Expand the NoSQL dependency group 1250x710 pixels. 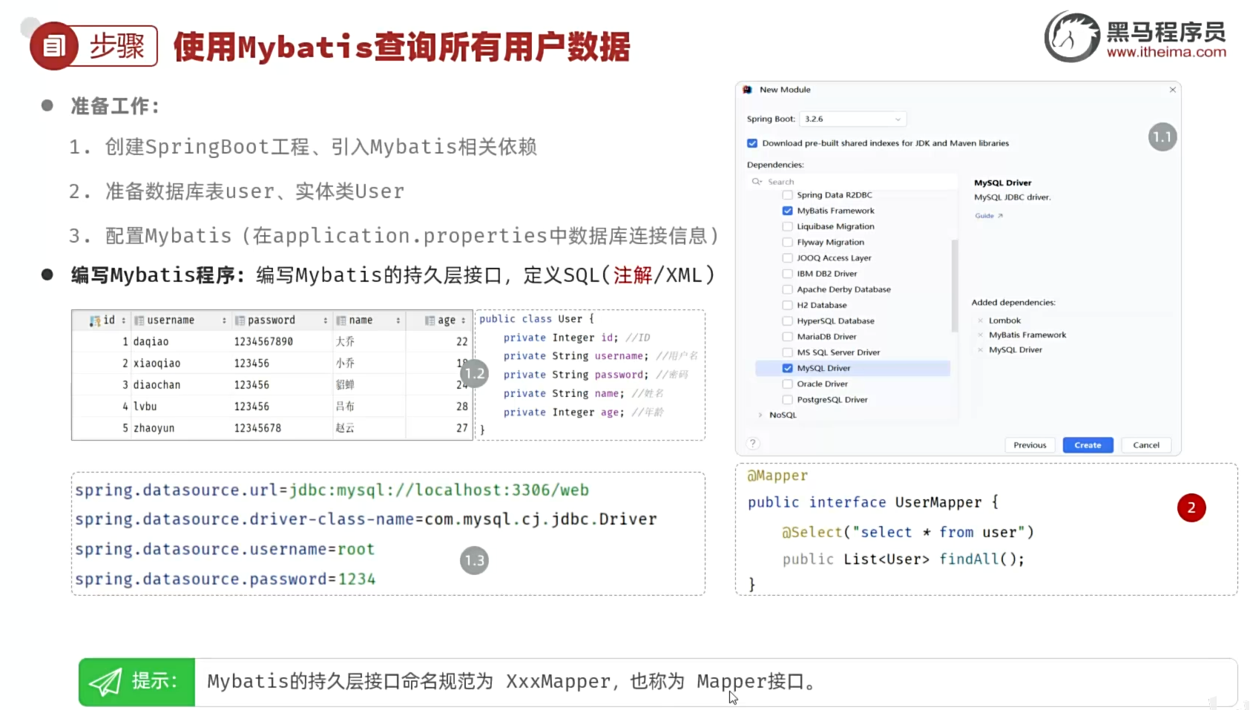[760, 415]
